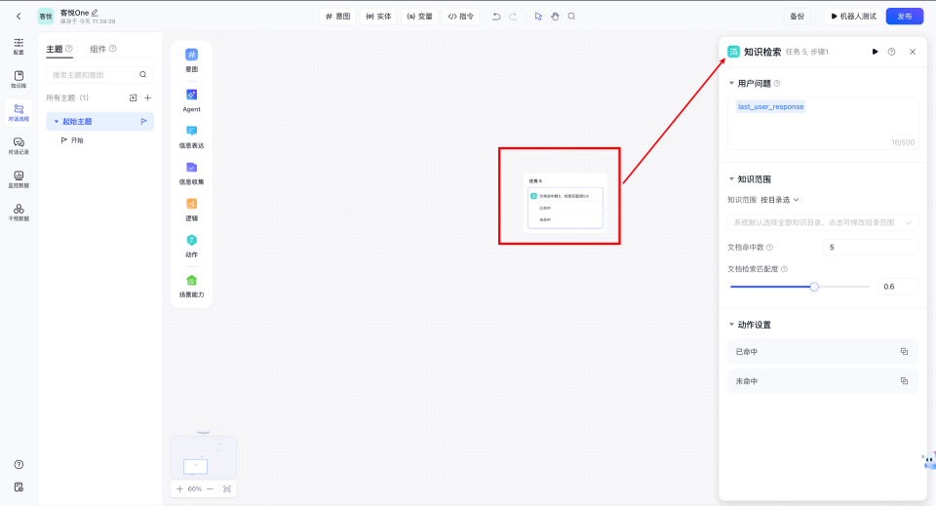Pick the 动作 node from the palette
936x506 pixels.
(x=192, y=246)
